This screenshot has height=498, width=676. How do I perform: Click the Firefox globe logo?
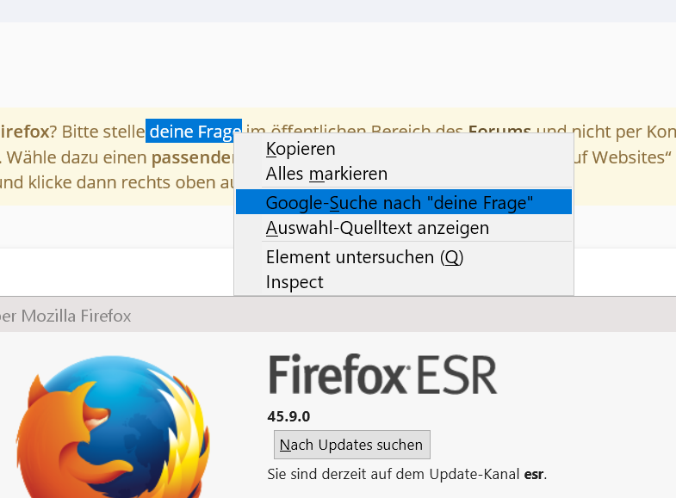112,430
